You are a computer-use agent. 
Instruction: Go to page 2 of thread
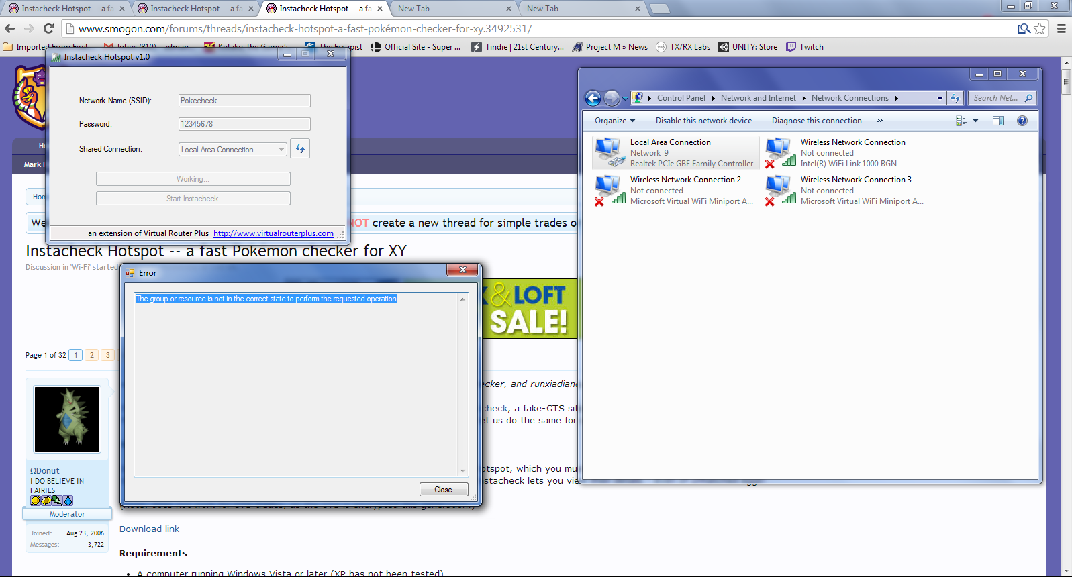pos(92,355)
